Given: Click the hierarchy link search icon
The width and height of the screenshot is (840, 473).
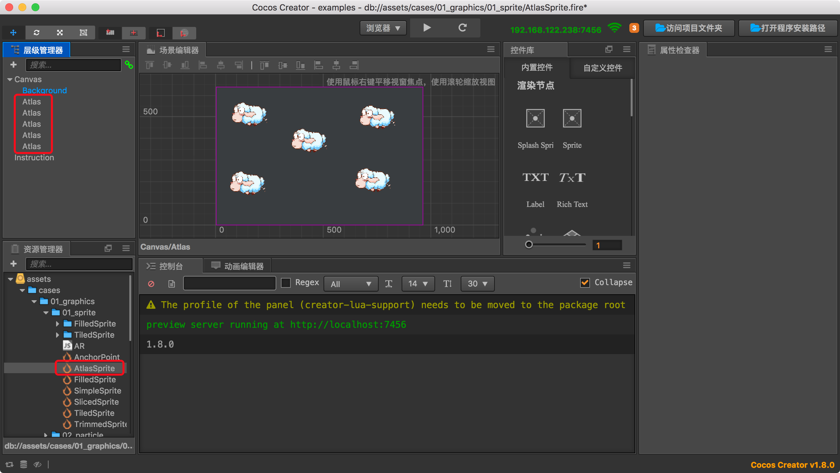Looking at the screenshot, I should (129, 65).
